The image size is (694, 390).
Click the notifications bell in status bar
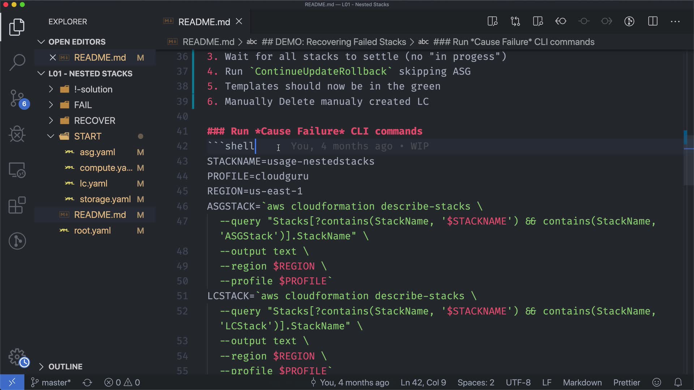pos(678,382)
